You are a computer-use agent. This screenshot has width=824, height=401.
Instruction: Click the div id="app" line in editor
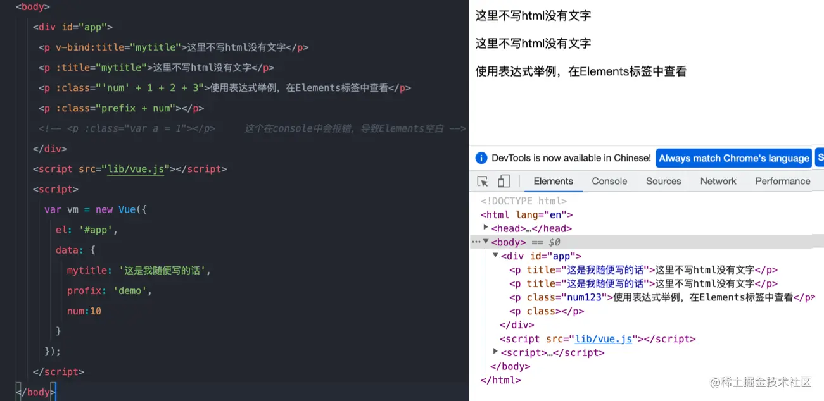pos(73,27)
